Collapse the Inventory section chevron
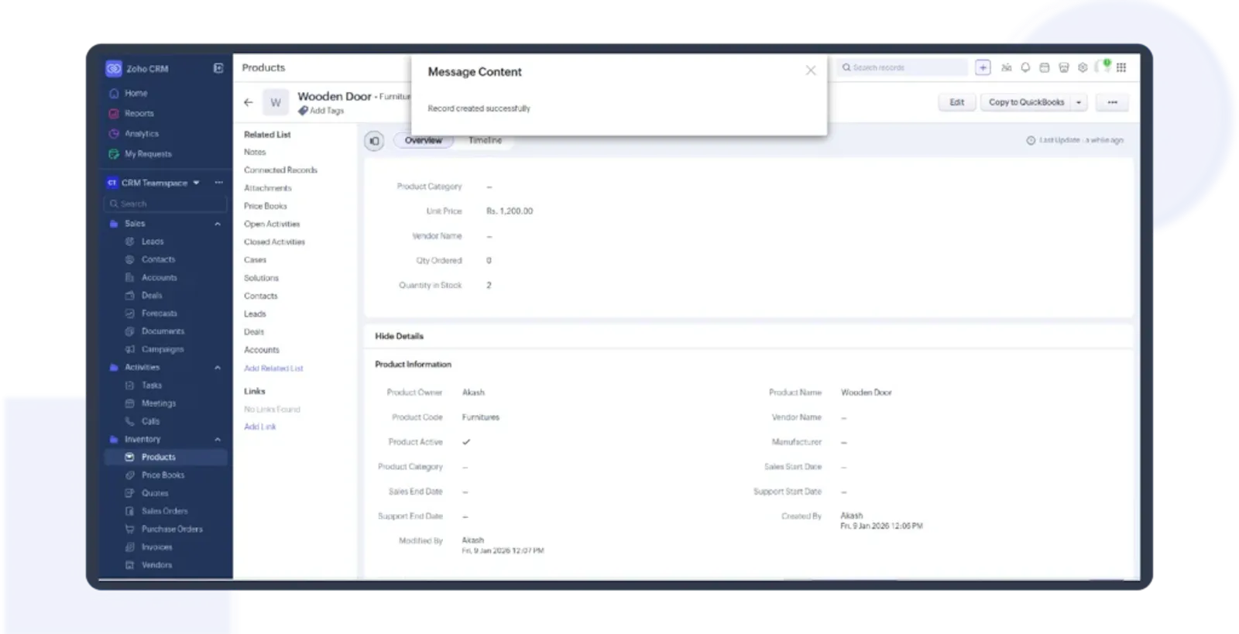1239x634 pixels. click(218, 439)
